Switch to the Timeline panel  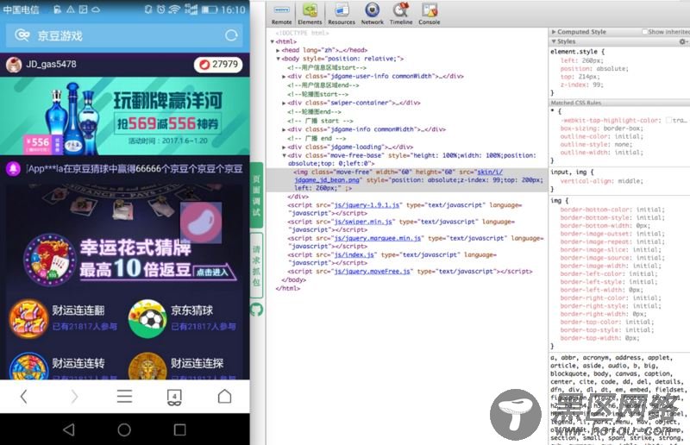click(401, 14)
